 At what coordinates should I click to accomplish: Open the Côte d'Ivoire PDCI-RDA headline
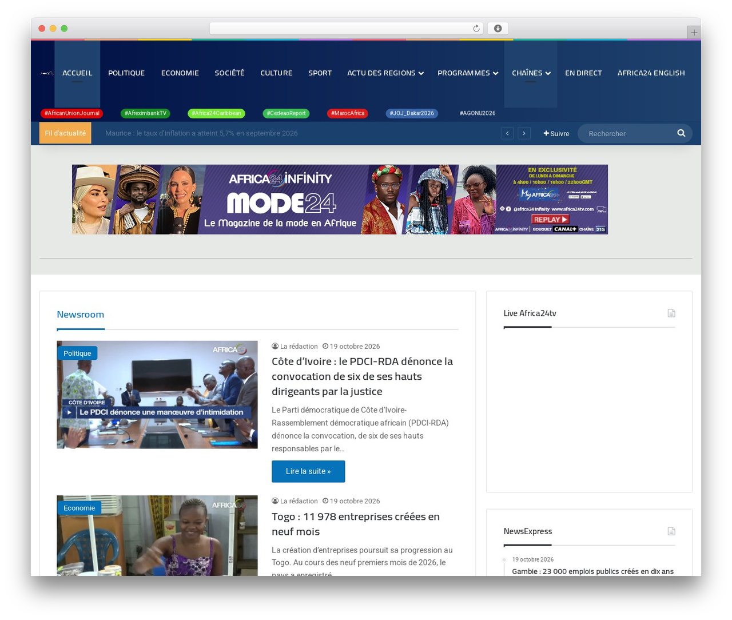coord(362,376)
